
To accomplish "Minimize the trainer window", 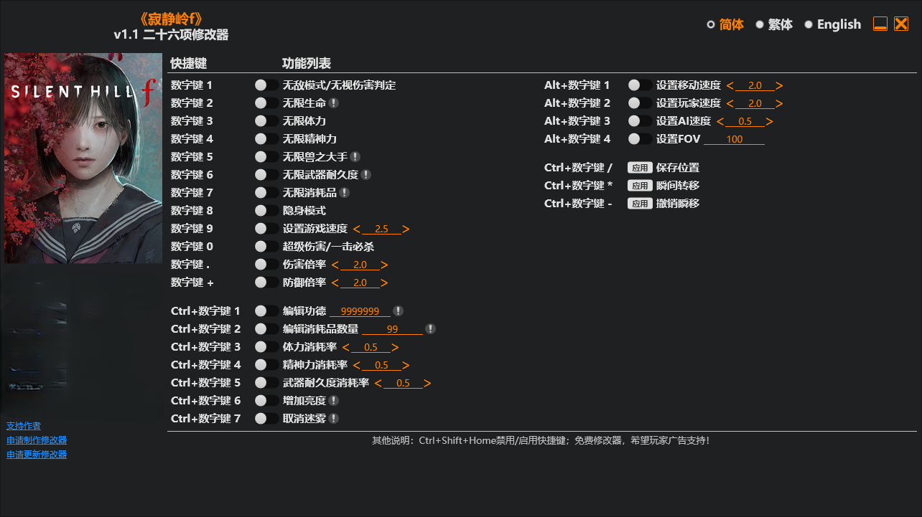I will point(880,24).
